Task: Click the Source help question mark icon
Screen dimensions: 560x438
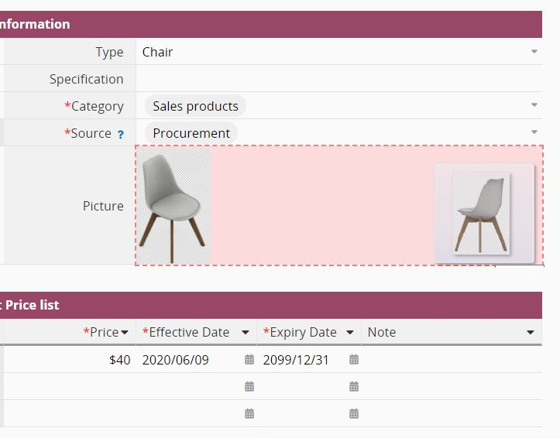Action: pos(121,135)
